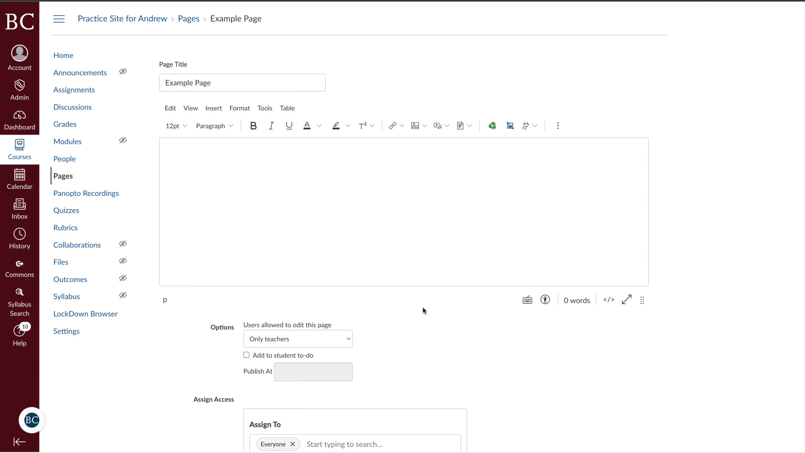
Task: Open the Inbox from the sidebar
Action: tap(19, 209)
